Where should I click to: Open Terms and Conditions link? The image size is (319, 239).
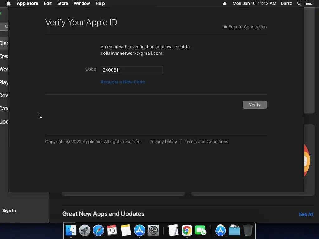tap(206, 142)
